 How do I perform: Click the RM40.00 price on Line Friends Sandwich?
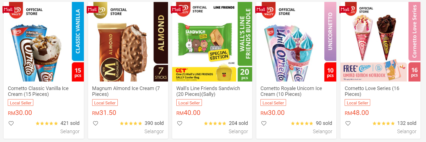(188, 113)
